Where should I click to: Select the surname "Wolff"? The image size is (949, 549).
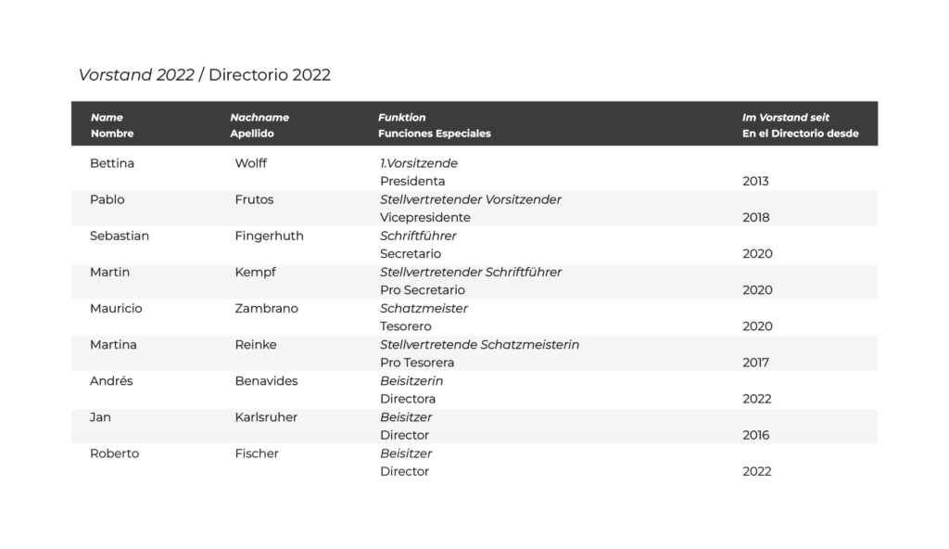point(251,163)
